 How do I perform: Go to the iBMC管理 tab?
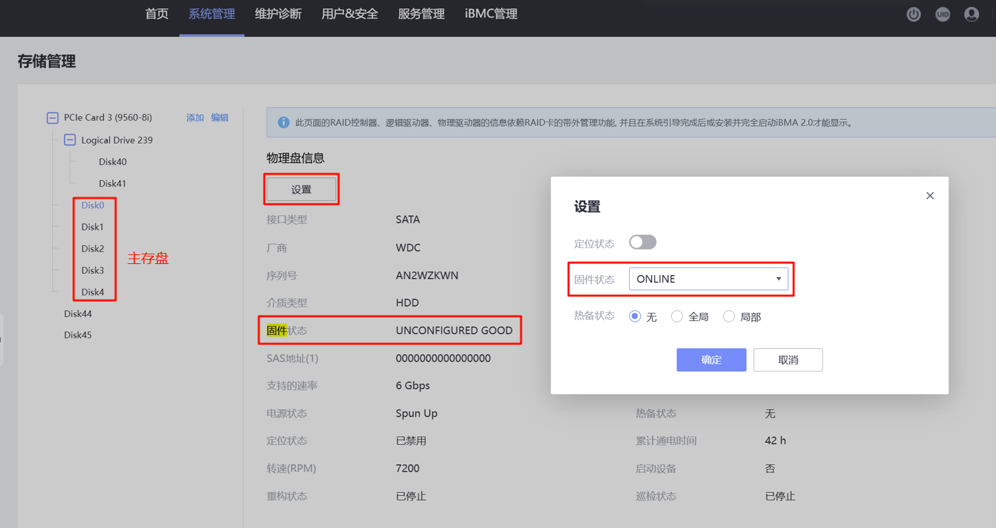pyautogui.click(x=491, y=14)
